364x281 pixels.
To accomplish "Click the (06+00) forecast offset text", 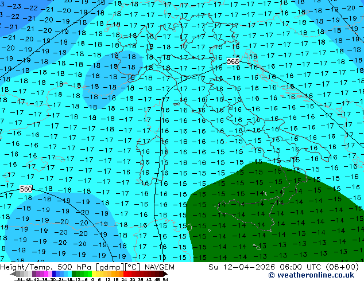I will 342,267.
